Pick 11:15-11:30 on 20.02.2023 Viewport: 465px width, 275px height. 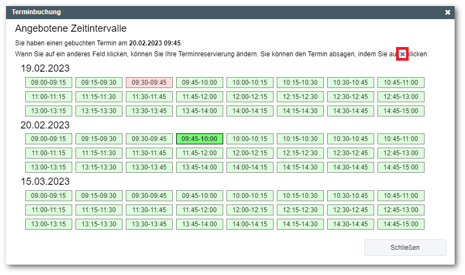(99, 153)
